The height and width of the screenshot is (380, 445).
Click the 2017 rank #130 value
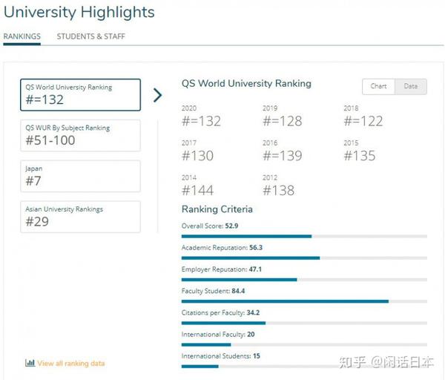tap(197, 156)
